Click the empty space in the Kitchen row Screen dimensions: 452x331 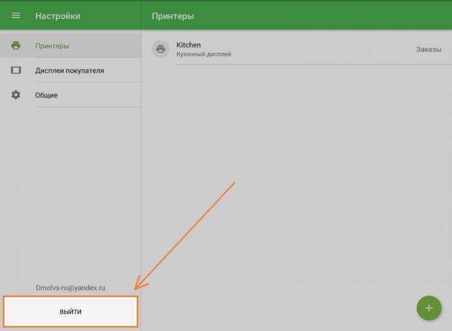point(319,49)
